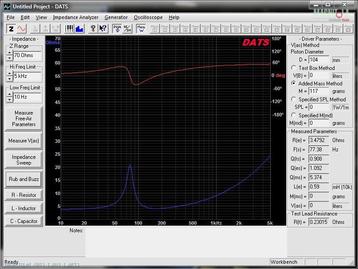Select memory slot Mem 3
This screenshot has height=269, width=358.
click(175, 29)
